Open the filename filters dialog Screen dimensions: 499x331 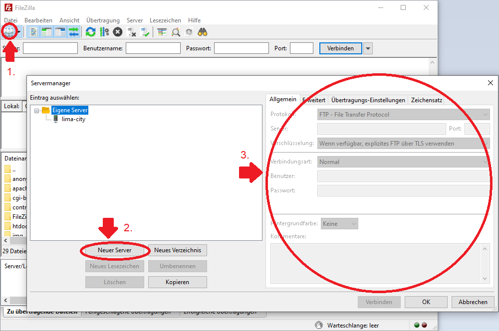point(161,31)
